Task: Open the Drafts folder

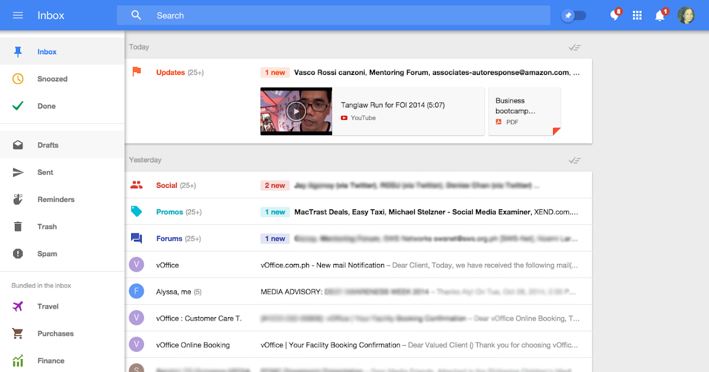Action: click(62, 145)
